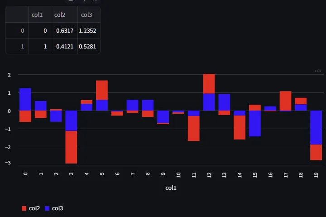This screenshot has width=326, height=217.
Task: Sort table by the col3 column header
Action: pos(89,14)
